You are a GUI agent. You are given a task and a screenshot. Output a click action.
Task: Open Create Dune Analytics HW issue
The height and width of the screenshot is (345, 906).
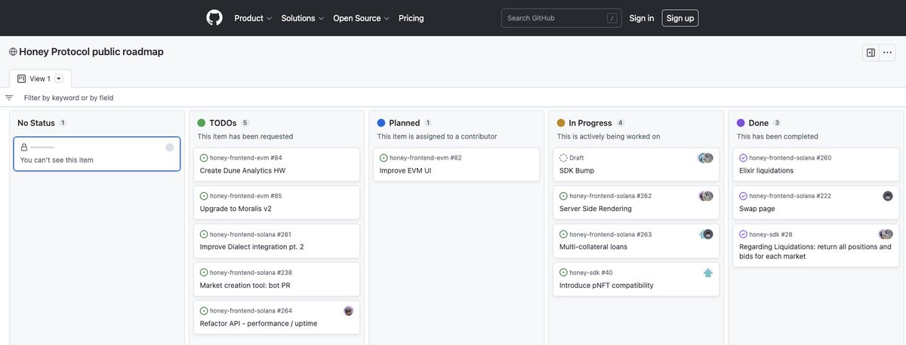pos(242,171)
